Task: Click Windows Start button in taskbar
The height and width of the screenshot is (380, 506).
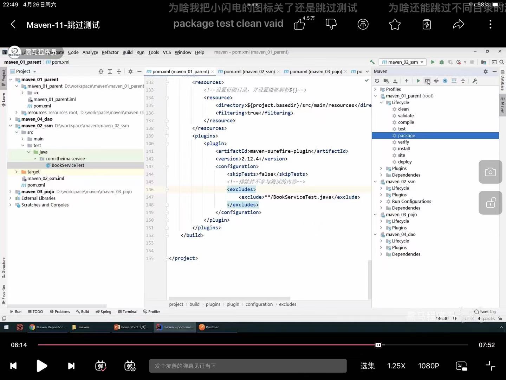Action: [x=6, y=327]
